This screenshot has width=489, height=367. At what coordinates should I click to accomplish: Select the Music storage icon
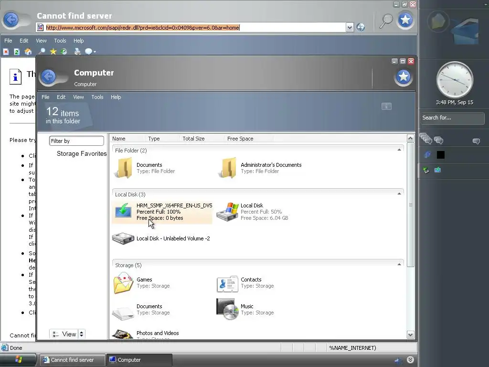click(227, 309)
